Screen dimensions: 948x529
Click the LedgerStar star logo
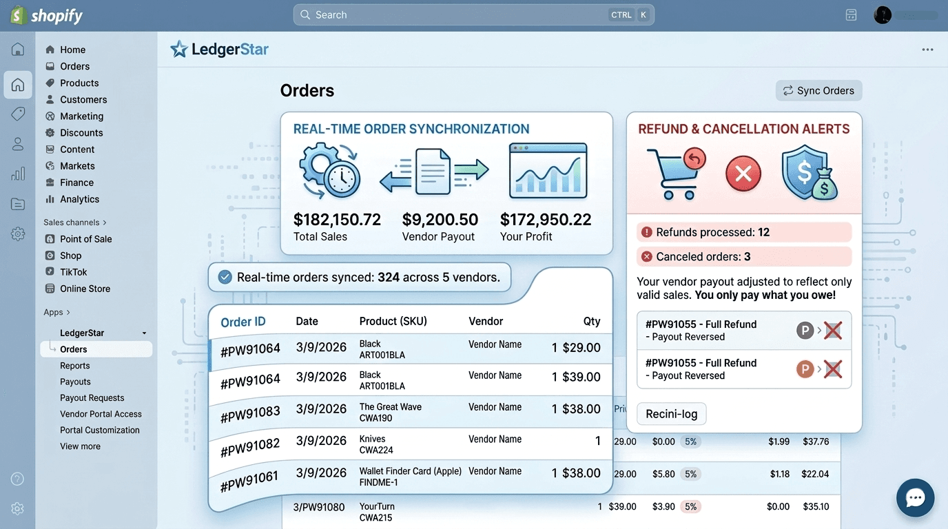(178, 49)
